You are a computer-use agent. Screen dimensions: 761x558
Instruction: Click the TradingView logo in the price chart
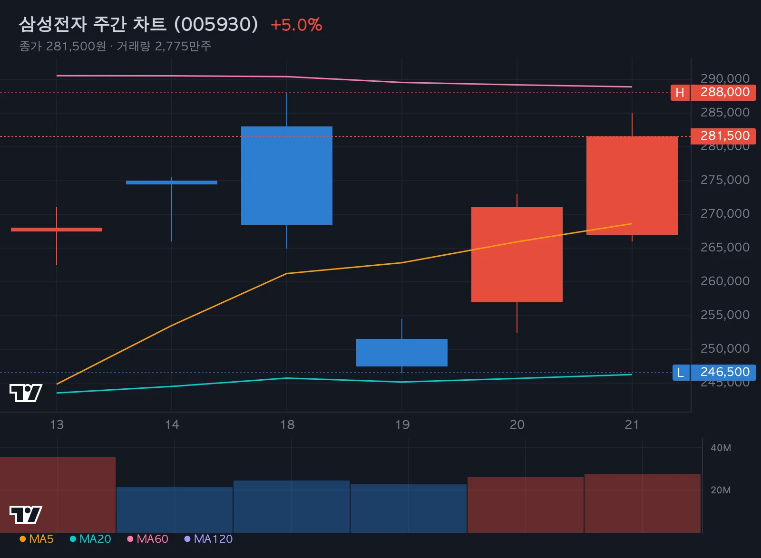tap(26, 393)
